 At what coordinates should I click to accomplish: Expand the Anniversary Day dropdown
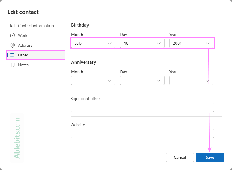[142, 80]
